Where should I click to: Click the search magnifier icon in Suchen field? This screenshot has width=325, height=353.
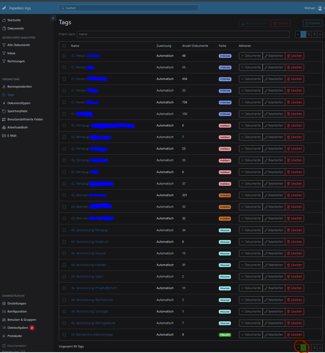(x=63, y=8)
